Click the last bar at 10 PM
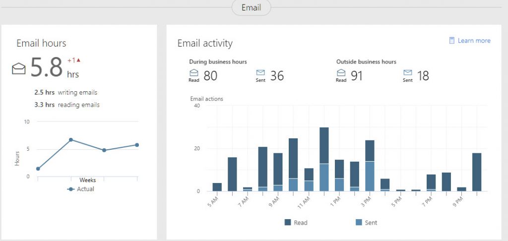Screen dimensions: 508x241 [477, 172]
